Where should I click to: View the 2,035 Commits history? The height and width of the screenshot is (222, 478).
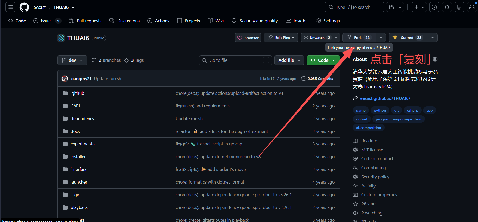click(317, 79)
